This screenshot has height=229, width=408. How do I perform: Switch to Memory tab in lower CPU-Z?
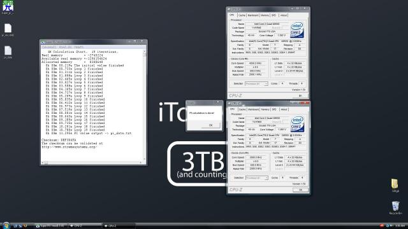tap(265, 109)
